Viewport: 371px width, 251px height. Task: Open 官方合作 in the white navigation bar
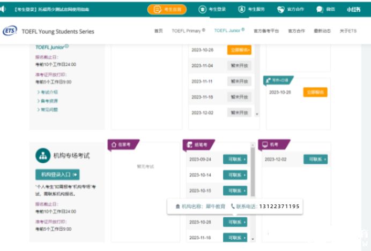click(296, 31)
